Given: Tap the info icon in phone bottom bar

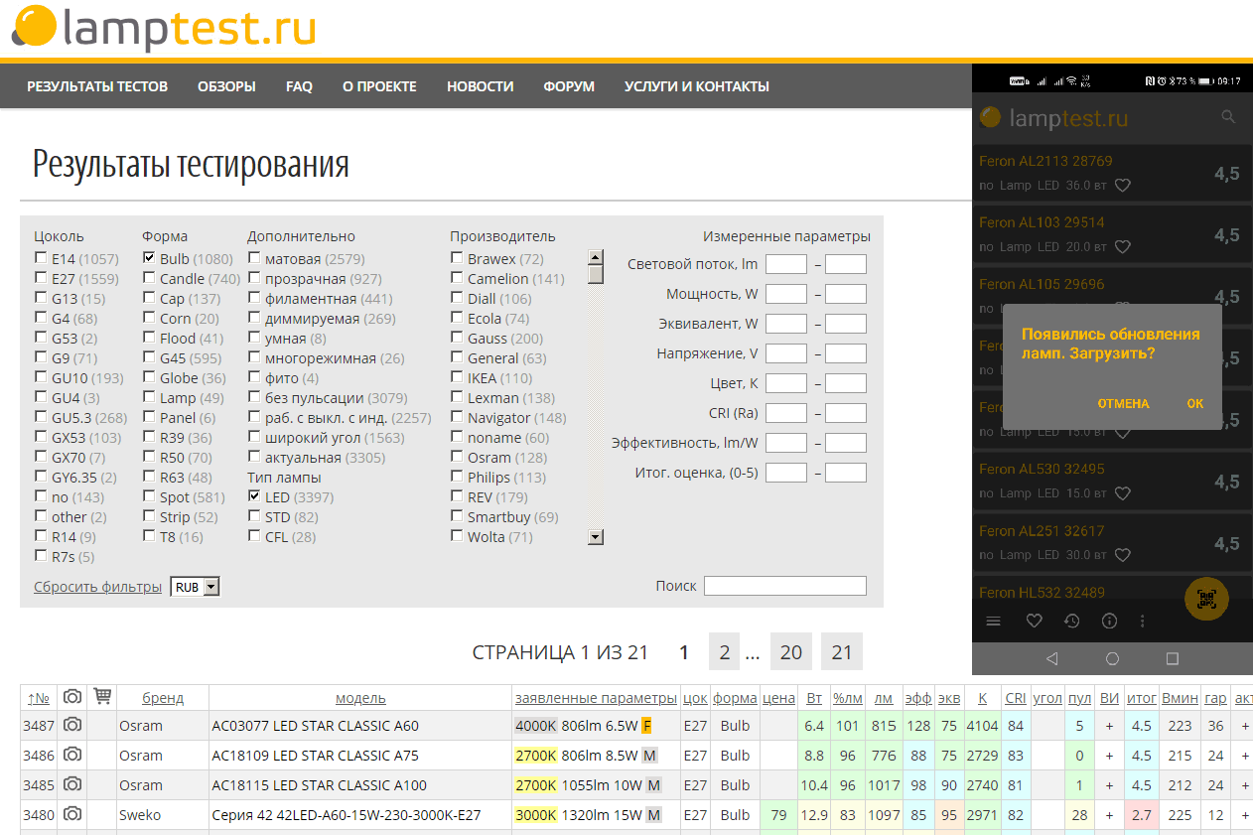Looking at the screenshot, I should [x=1110, y=621].
